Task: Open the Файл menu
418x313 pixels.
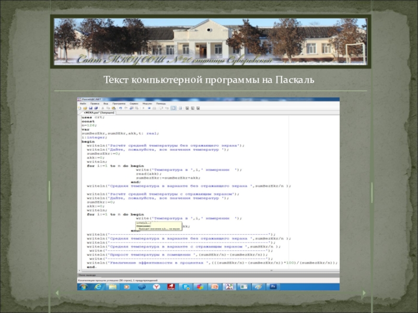Action: [83, 104]
